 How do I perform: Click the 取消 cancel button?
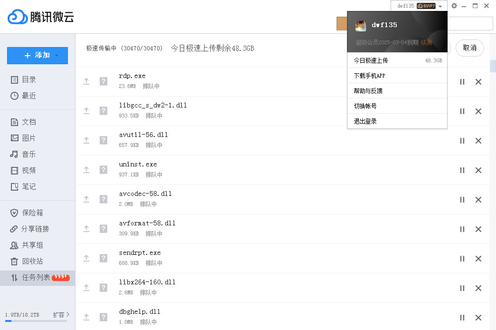(470, 48)
